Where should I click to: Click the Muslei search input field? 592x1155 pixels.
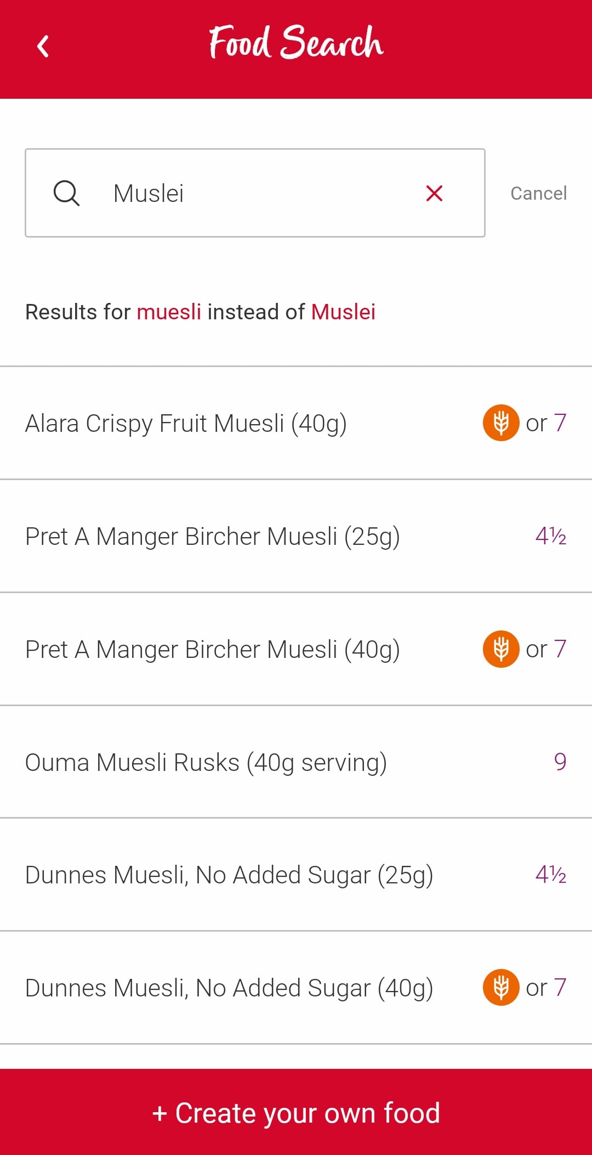pyautogui.click(x=255, y=193)
